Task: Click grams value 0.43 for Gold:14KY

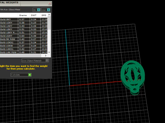Action: point(22,26)
